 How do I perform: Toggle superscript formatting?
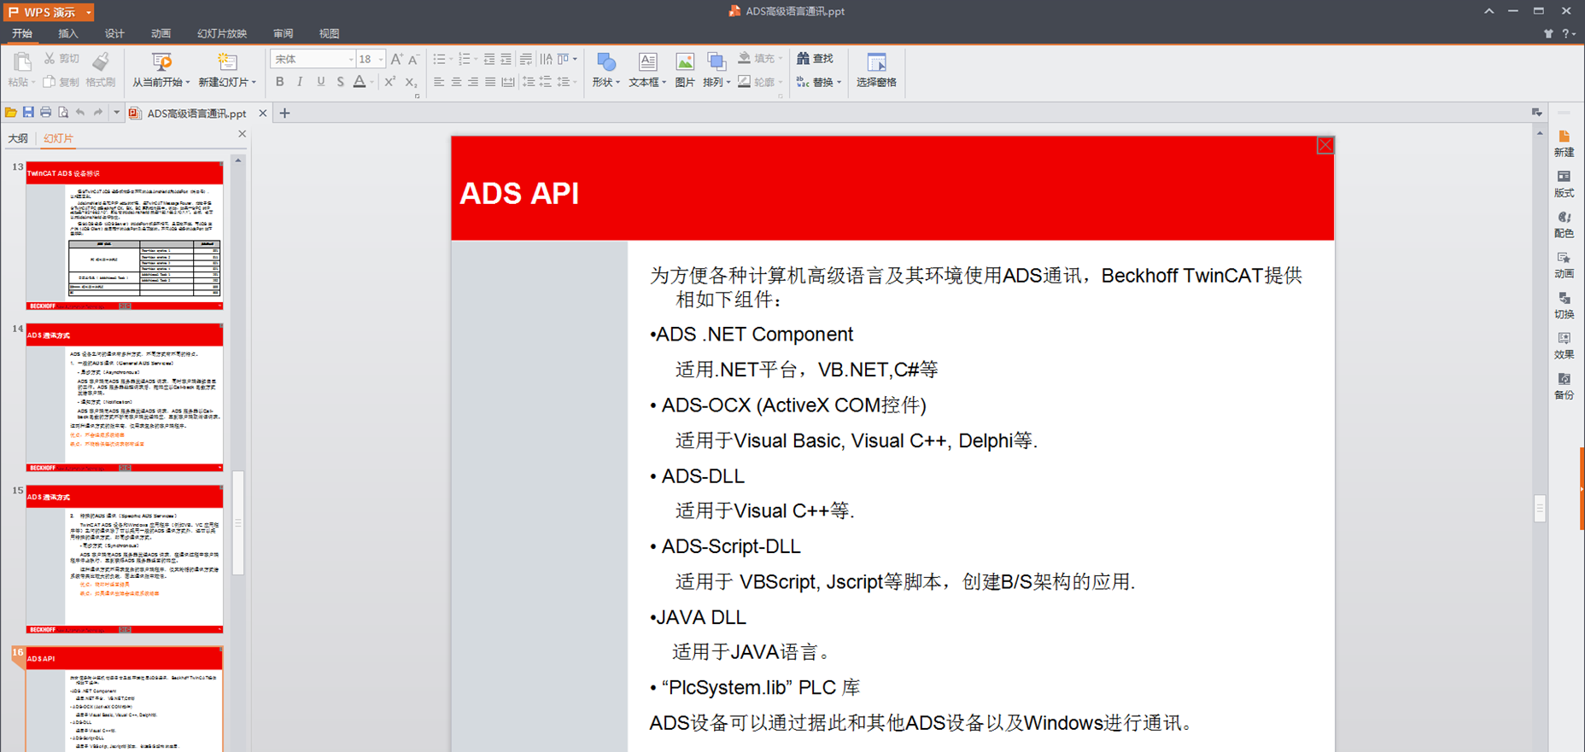point(389,82)
